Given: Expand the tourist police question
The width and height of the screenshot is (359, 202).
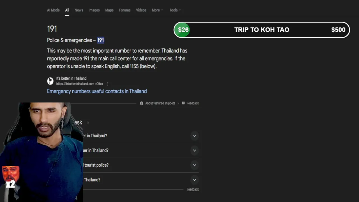Looking at the screenshot, I should [x=194, y=165].
